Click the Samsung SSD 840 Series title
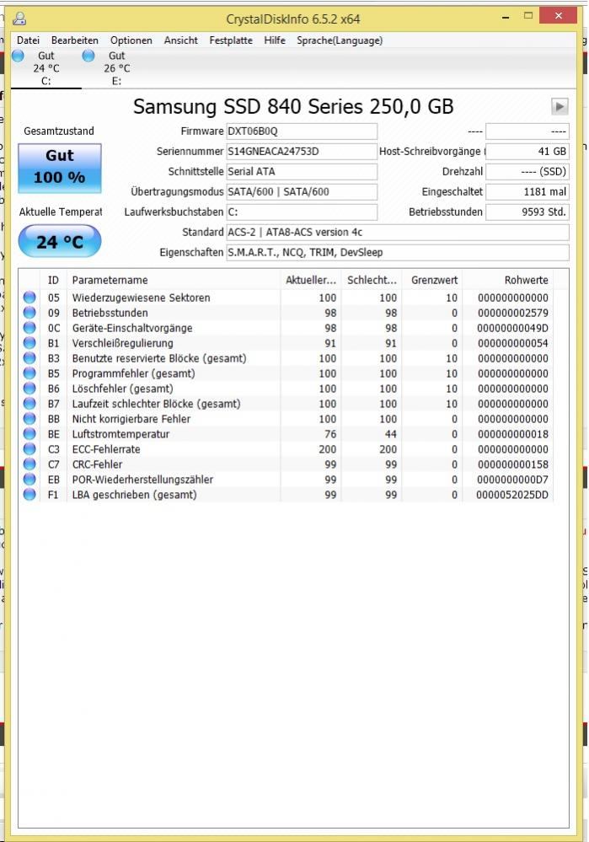 (x=293, y=106)
